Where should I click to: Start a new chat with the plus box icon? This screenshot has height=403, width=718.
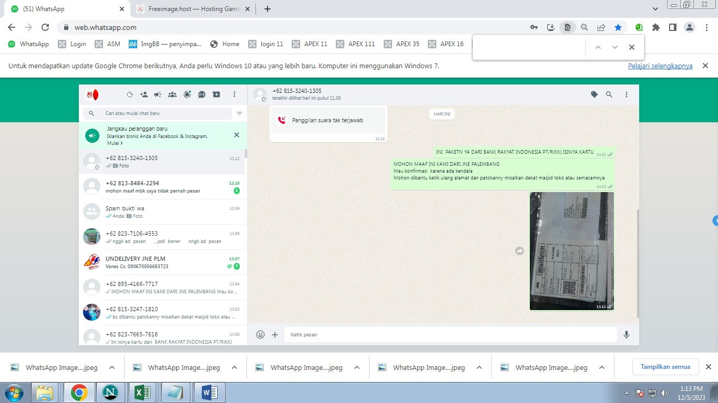tap(216, 94)
